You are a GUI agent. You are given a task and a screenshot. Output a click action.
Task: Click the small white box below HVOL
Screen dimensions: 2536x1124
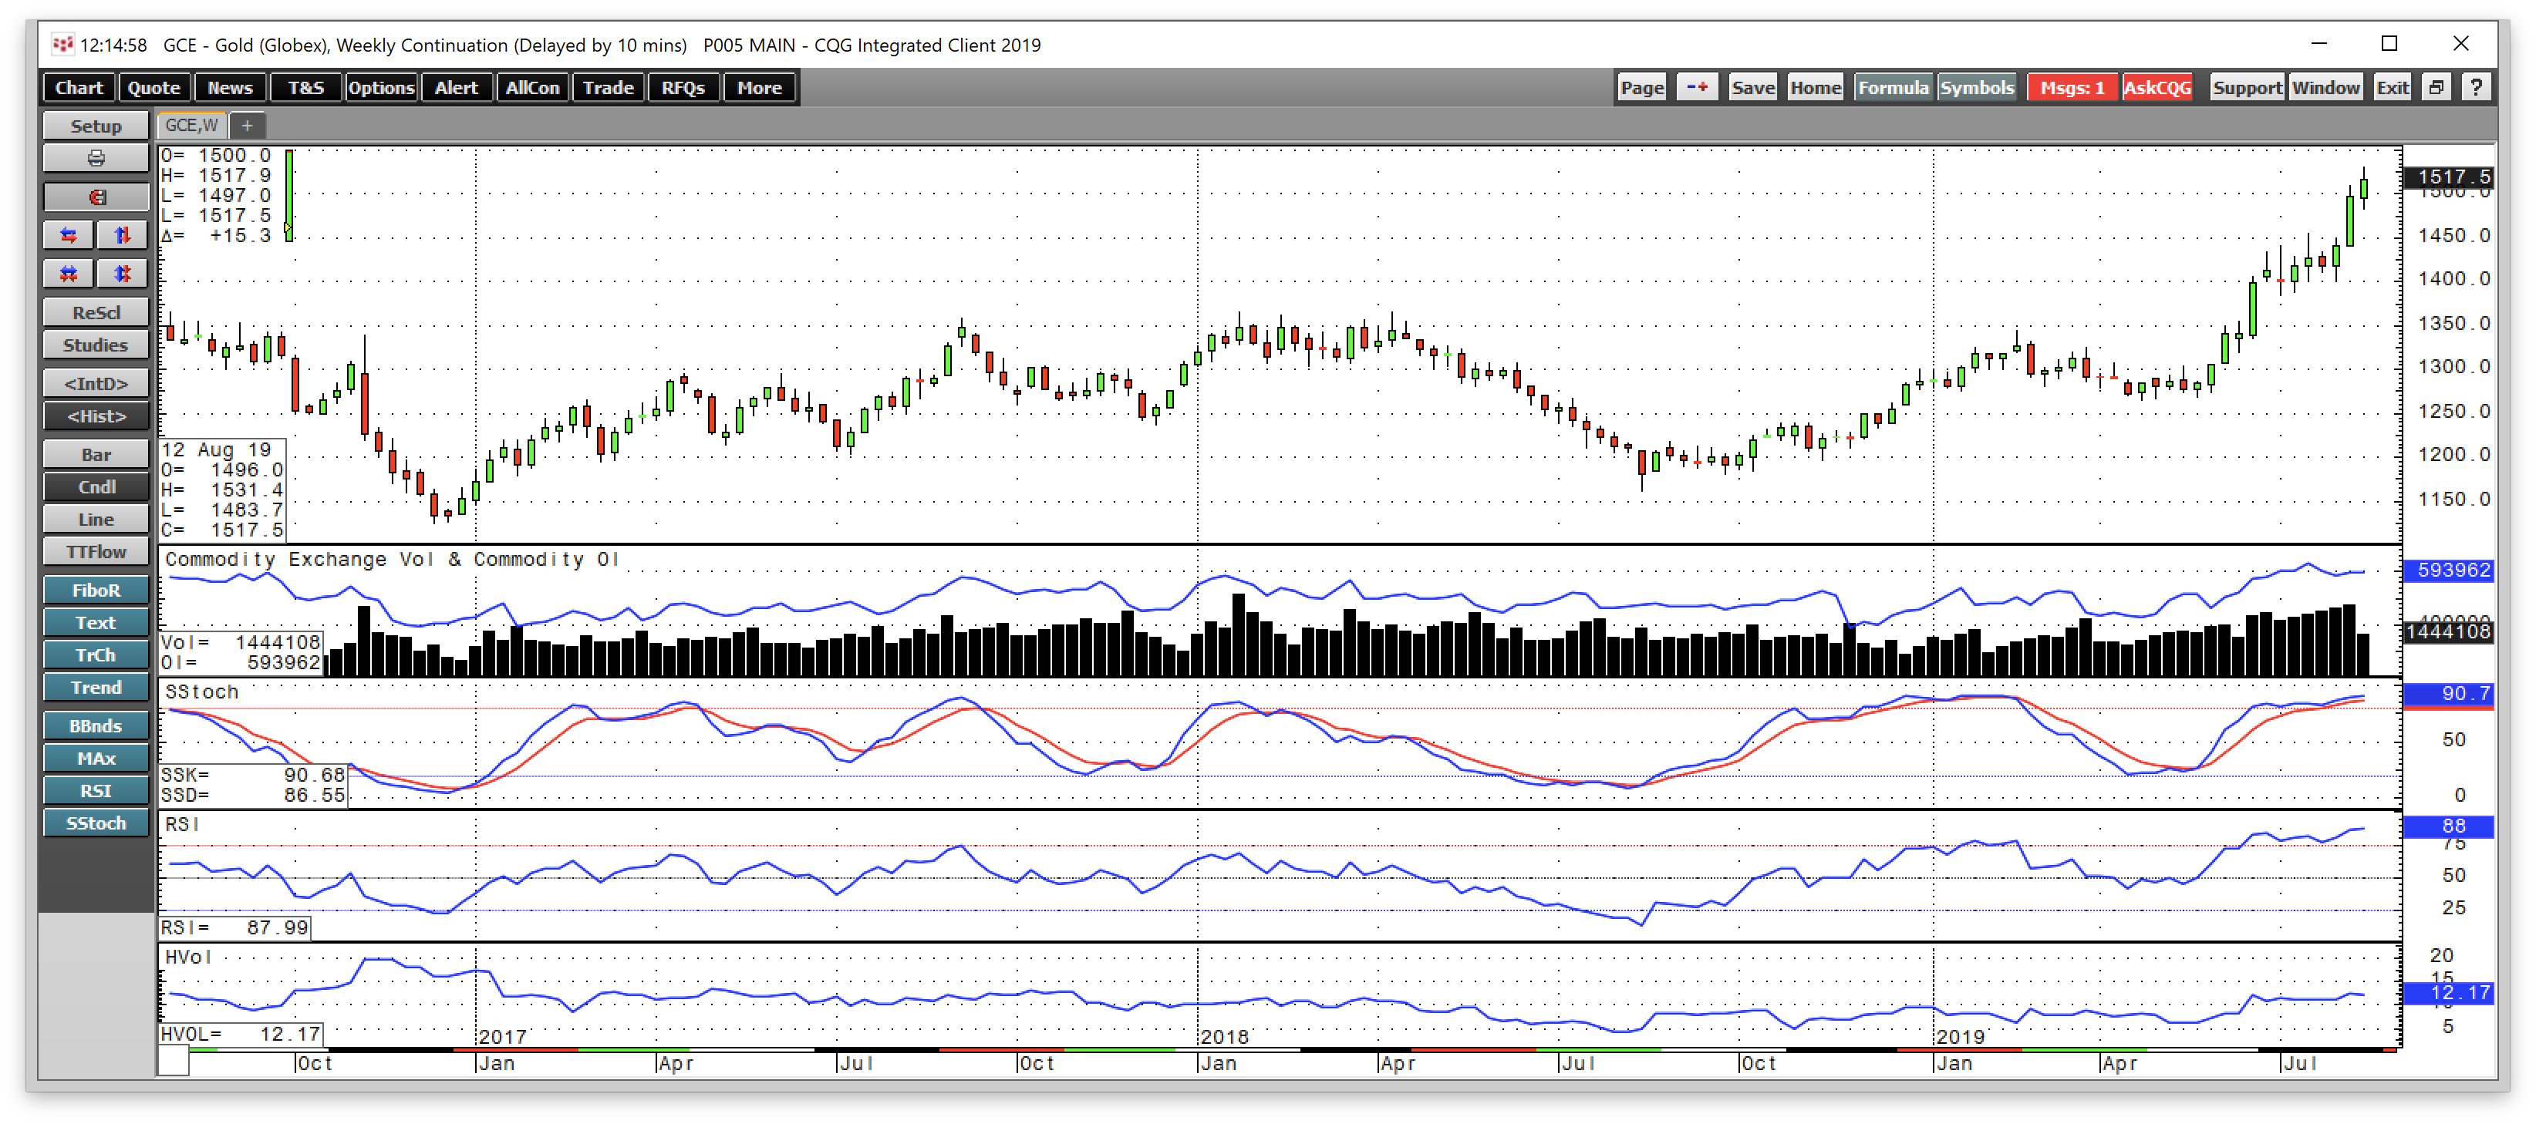click(174, 1060)
